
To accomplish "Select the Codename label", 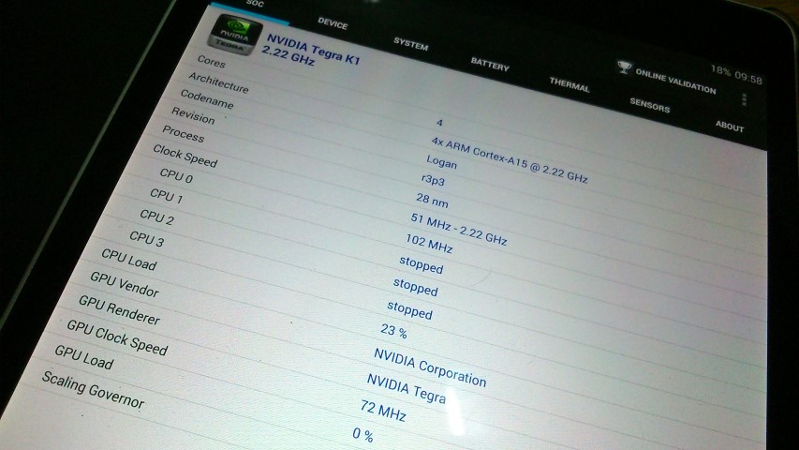I will tap(207, 99).
